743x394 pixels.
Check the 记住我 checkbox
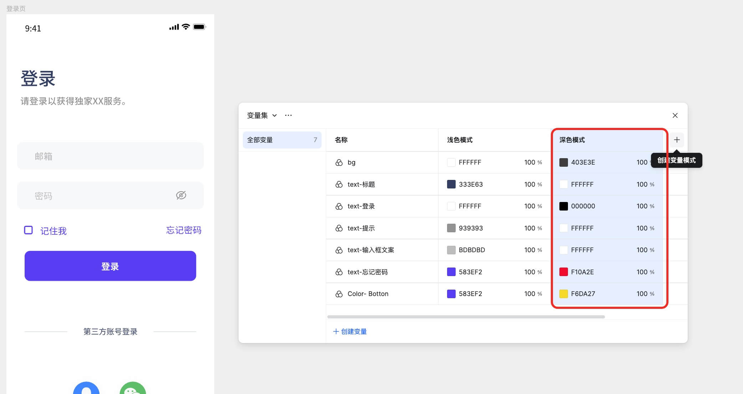pyautogui.click(x=29, y=230)
